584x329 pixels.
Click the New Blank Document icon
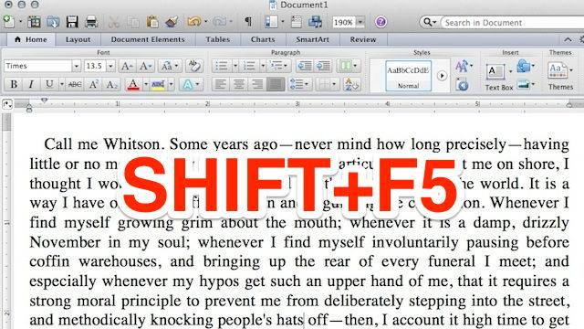click(8, 22)
